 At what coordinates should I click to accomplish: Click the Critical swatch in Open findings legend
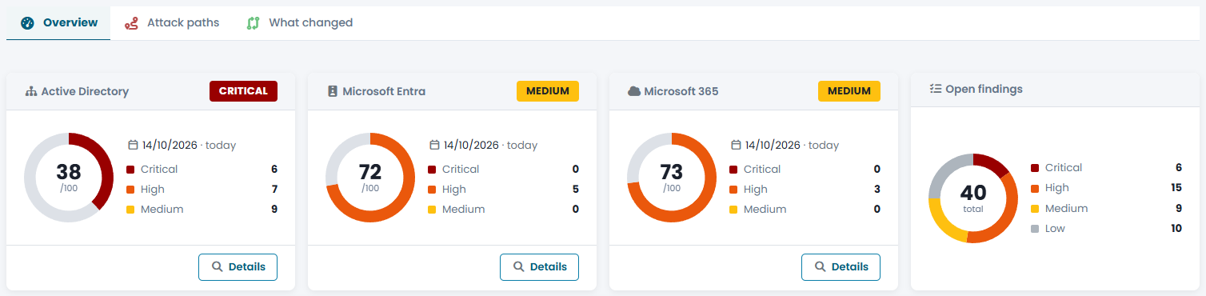coord(1036,168)
